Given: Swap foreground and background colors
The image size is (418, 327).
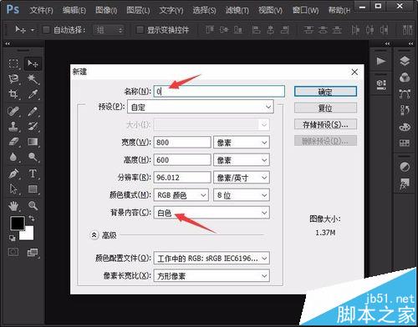Looking at the screenshot, I should (x=32, y=219).
